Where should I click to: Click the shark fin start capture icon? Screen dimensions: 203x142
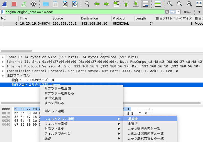[x=5, y=4]
